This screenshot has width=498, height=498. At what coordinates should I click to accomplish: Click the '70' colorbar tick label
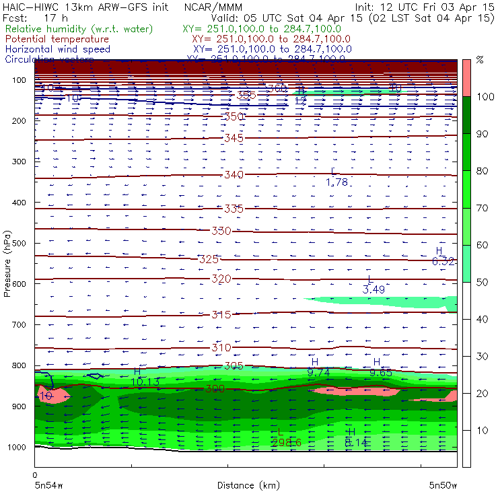pyautogui.click(x=482, y=208)
